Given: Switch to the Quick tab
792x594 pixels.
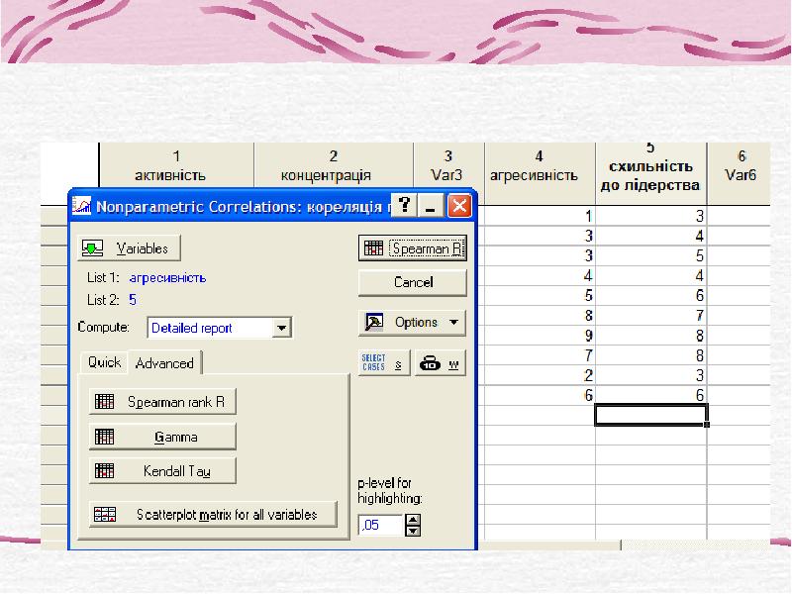Looking at the screenshot, I should [x=104, y=362].
